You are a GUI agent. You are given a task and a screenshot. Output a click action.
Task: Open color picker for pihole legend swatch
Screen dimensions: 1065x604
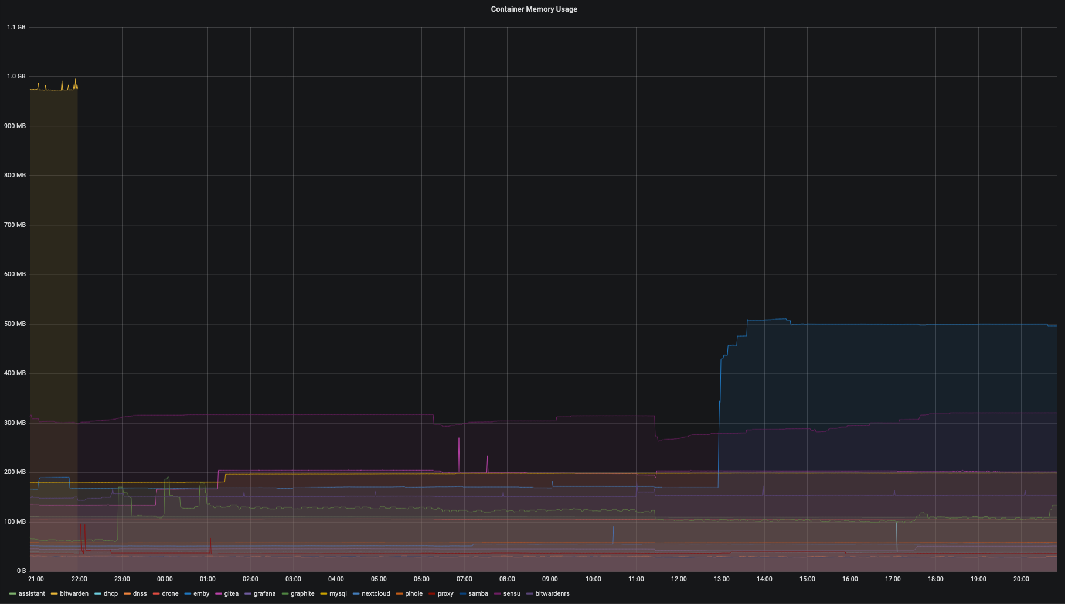400,593
